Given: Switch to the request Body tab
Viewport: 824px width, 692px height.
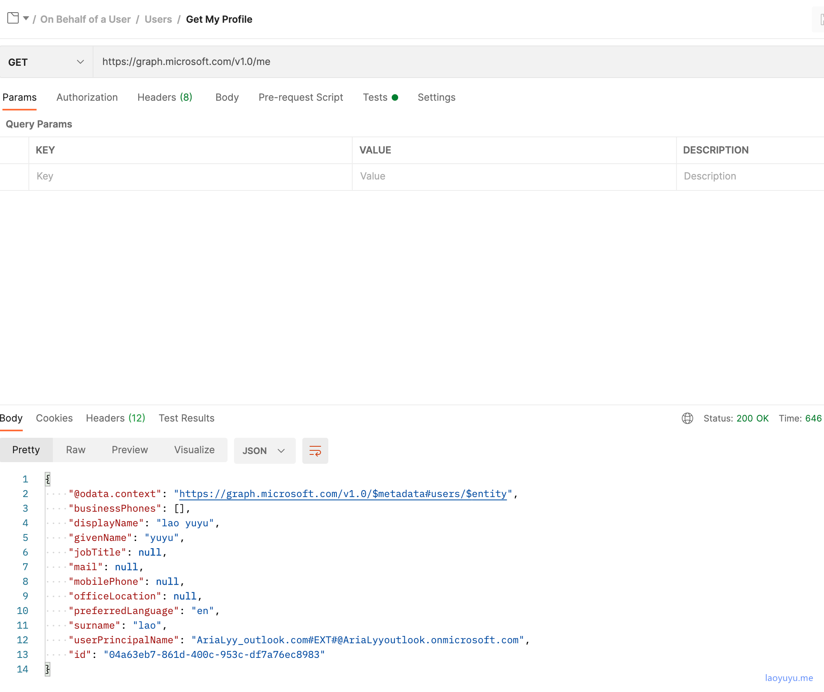Looking at the screenshot, I should pos(227,97).
